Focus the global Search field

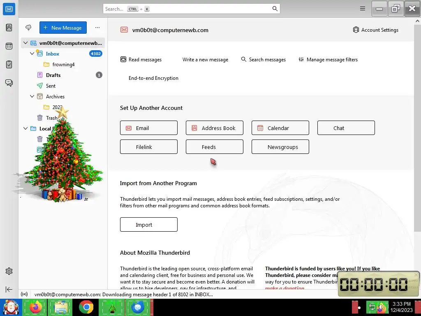pyautogui.click(x=192, y=9)
